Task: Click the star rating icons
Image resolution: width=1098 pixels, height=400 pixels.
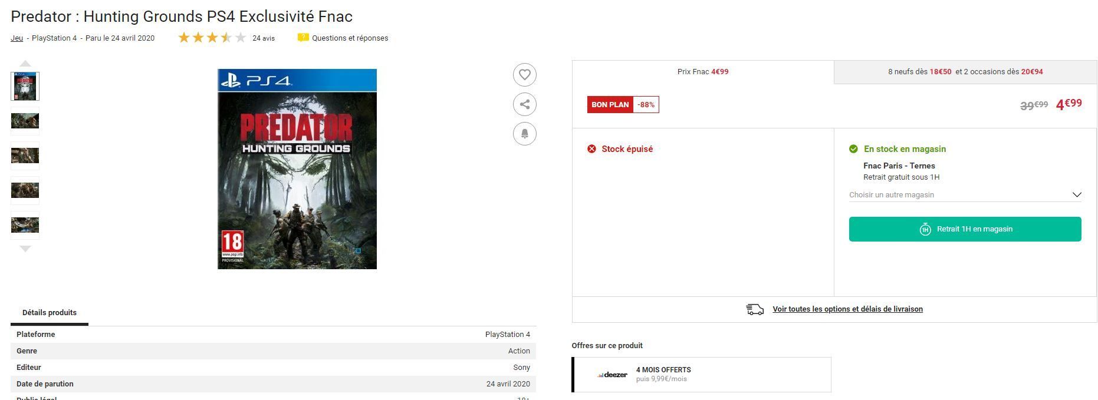Action: click(212, 38)
